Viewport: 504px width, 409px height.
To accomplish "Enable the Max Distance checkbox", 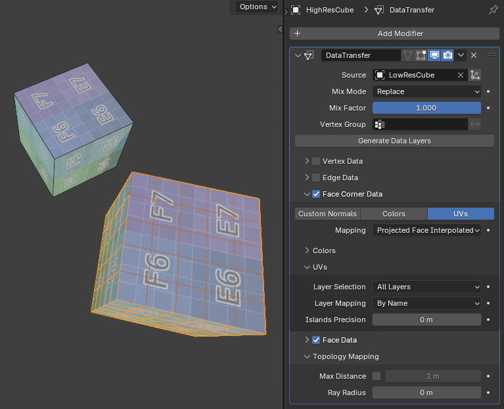I will (377, 376).
